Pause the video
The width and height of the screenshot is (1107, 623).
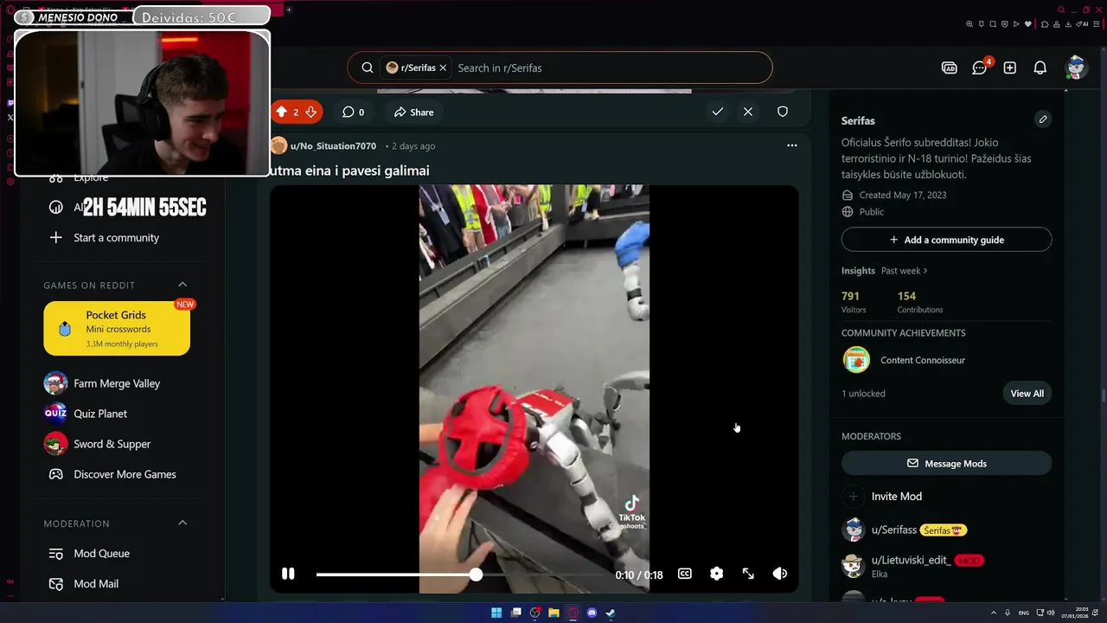tap(288, 574)
